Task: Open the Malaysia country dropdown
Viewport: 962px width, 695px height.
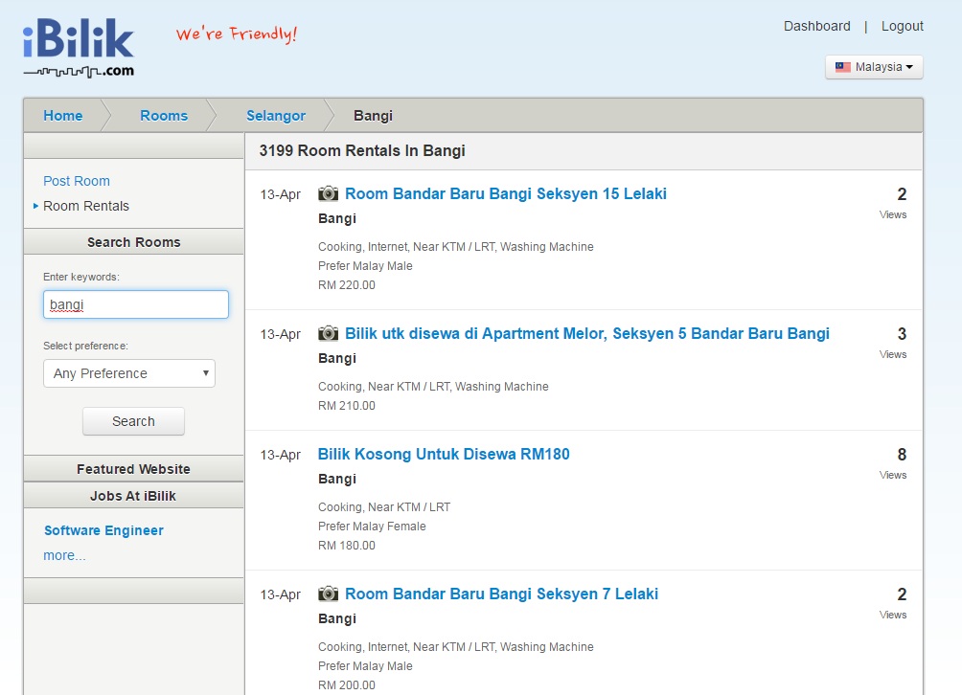Action: pos(874,67)
